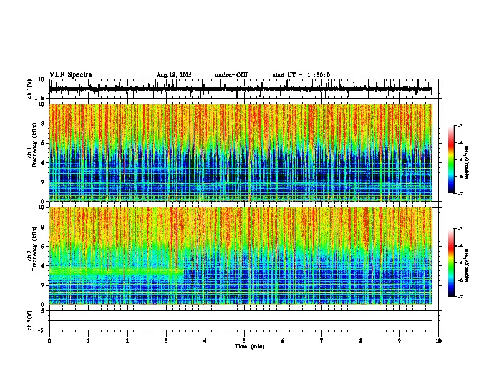Click the ch.2 spectrogram plot area
This screenshot has height=382, width=494.
pos(241,256)
